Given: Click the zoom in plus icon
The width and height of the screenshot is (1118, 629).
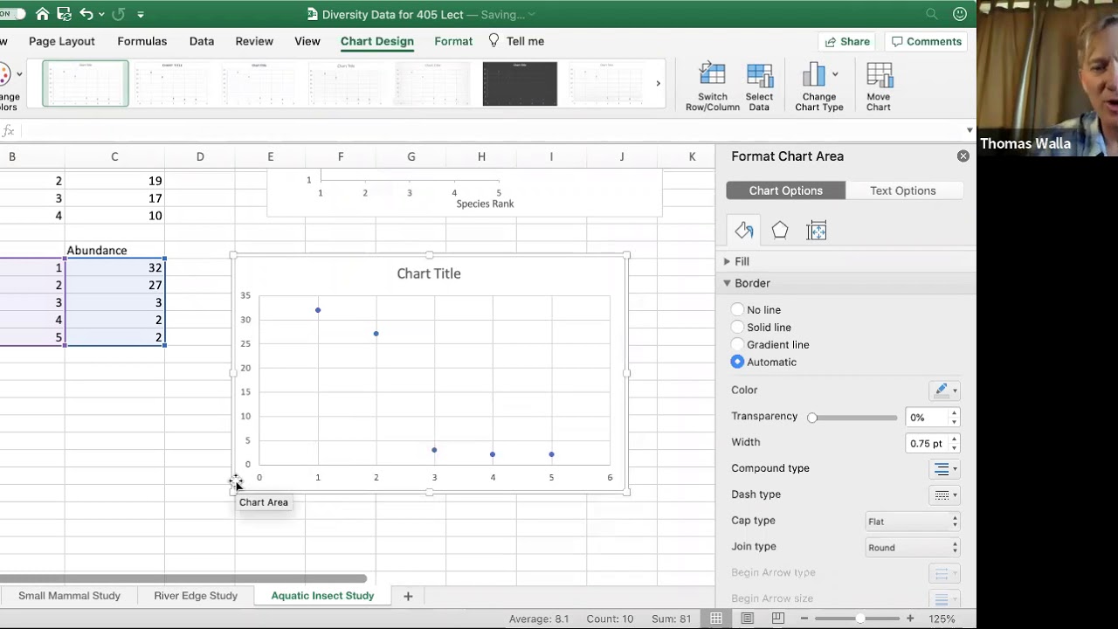Looking at the screenshot, I should point(910,619).
